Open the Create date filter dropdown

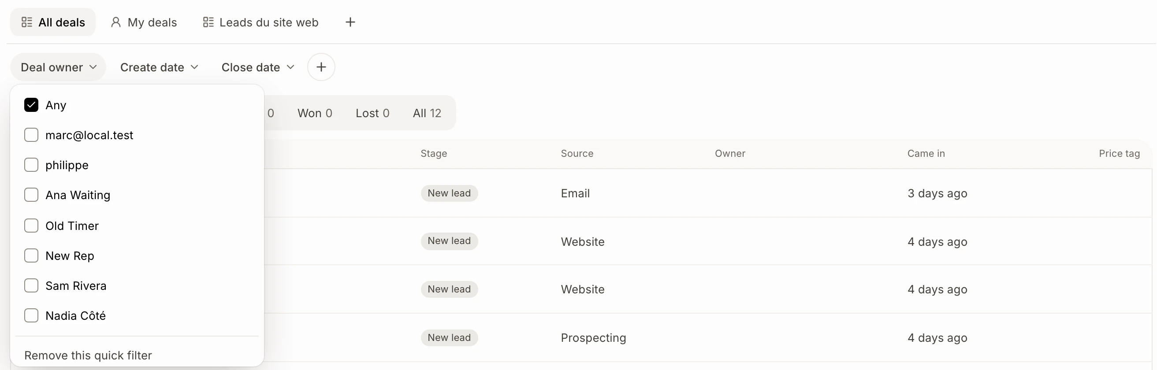(x=159, y=67)
